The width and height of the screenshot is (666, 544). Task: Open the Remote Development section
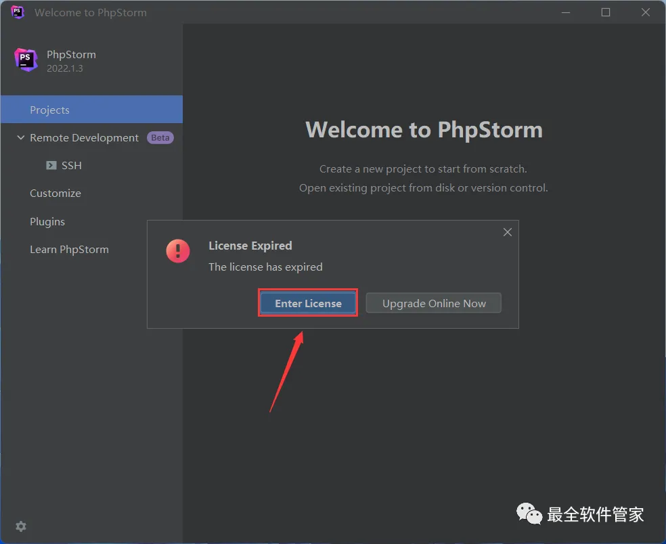84,137
